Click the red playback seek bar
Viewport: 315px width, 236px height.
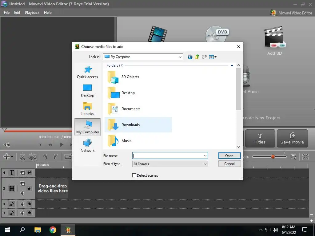[x=38, y=131]
